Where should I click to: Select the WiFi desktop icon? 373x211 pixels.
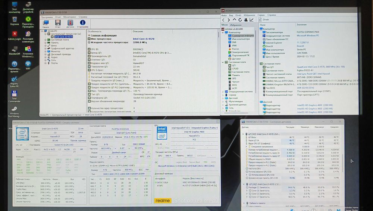[28, 65]
